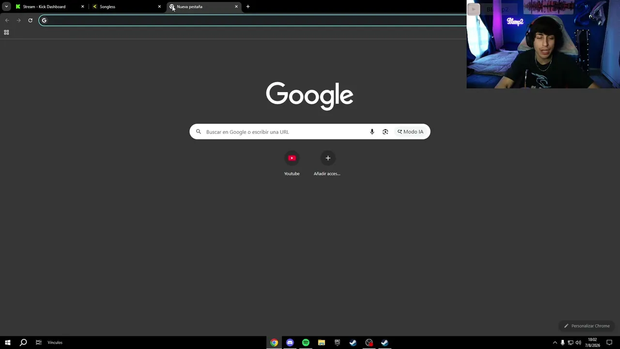Switch to the Songless tab
Image resolution: width=620 pixels, height=349 pixels.
click(127, 7)
